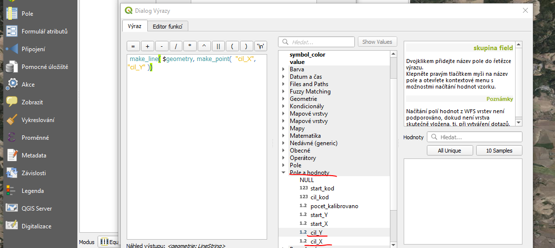The width and height of the screenshot is (555, 248).
Task: Open the Metadata document icon
Action: [12, 155]
